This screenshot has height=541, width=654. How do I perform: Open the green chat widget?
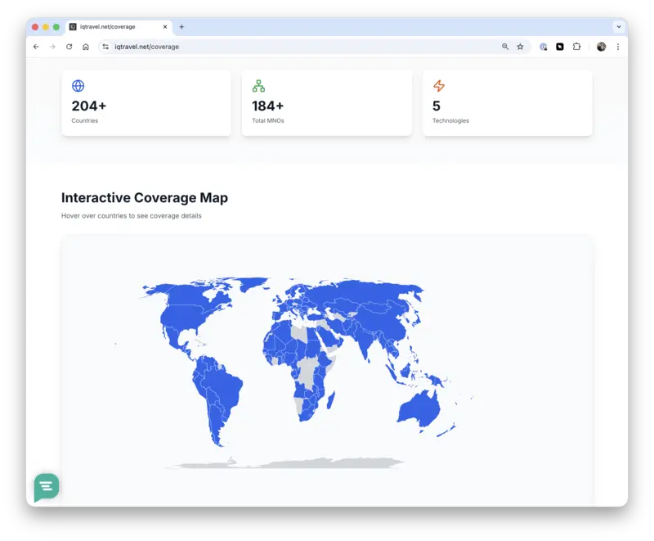pyautogui.click(x=46, y=487)
